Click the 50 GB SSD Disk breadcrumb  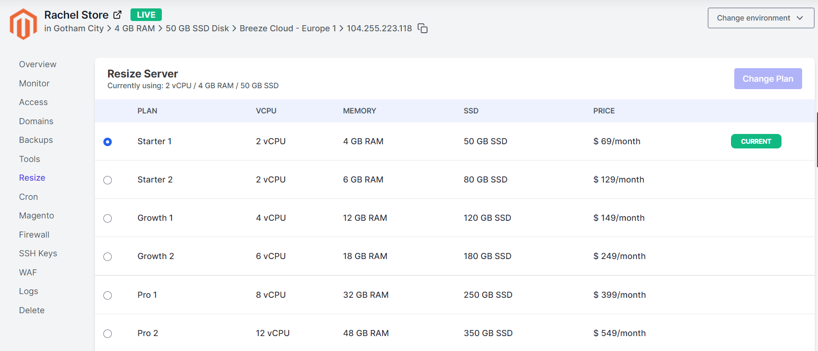click(x=197, y=28)
